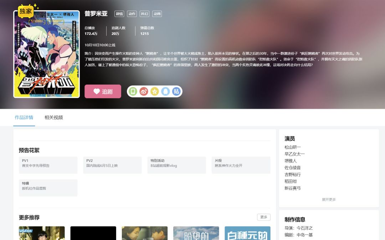
Task: Share to QQ Zone yellow star icon
Action: 154,92
